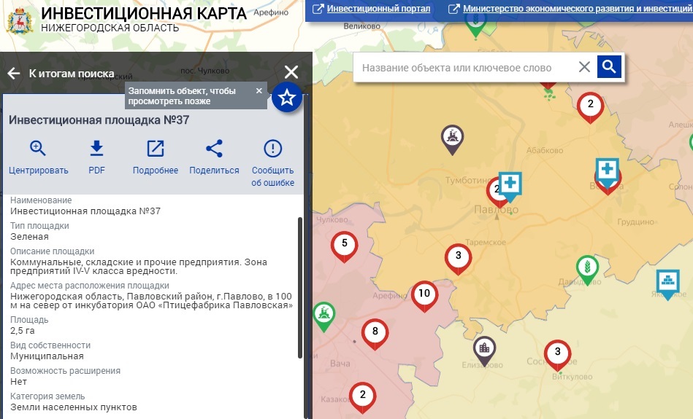Screen dimensions: 693x419
Task: Click the details panel vertical scrollbar
Action: tap(301, 286)
